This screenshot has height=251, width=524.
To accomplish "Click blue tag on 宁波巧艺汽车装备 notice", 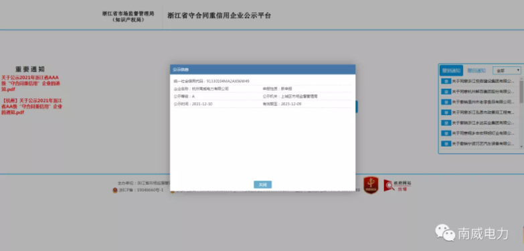I will point(446,143).
